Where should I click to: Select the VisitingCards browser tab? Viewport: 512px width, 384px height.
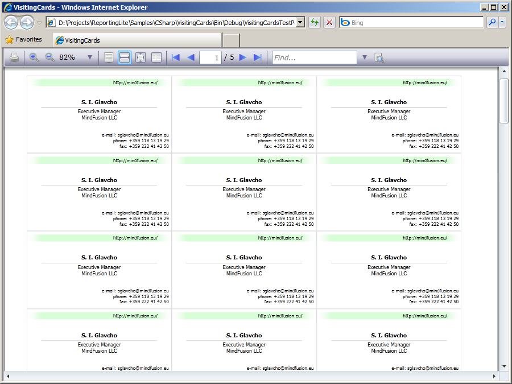coord(137,40)
